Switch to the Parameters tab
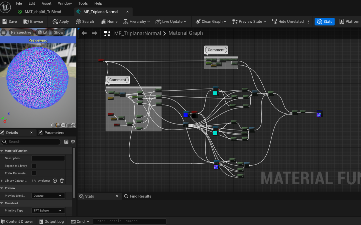The width and height of the screenshot is (361, 225). tap(51, 133)
